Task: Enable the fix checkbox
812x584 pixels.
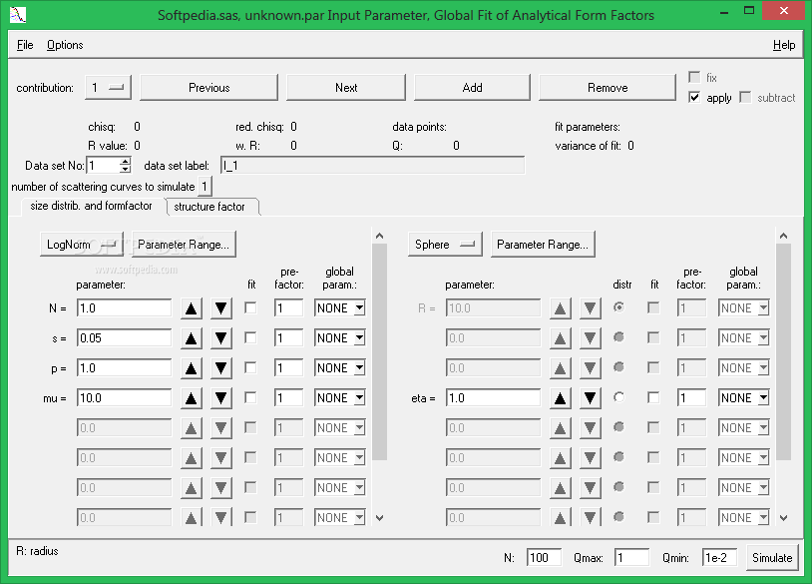Action: [694, 77]
